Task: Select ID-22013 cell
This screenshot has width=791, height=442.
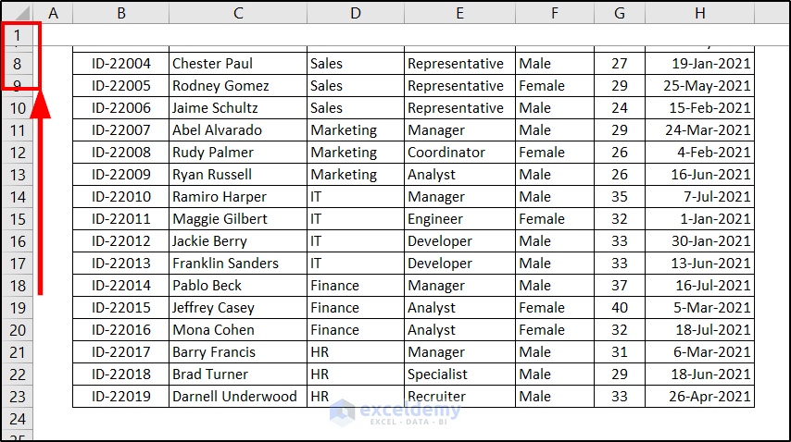Action: pos(120,264)
